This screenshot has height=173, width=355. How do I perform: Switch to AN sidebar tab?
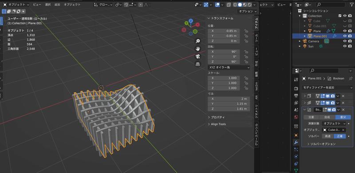click(256, 98)
